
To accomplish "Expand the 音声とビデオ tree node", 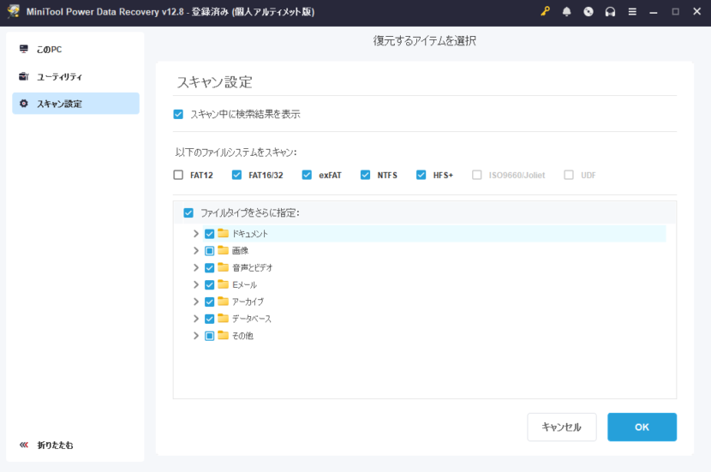I will (x=196, y=268).
